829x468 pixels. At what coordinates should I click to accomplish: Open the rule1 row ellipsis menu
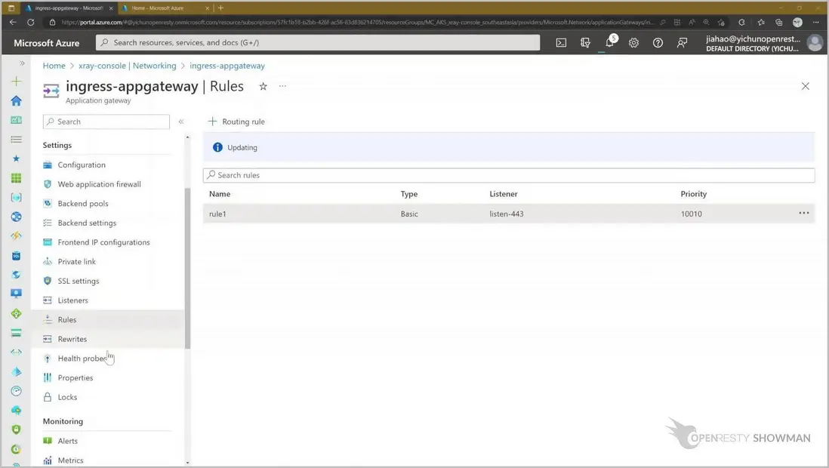coord(803,214)
